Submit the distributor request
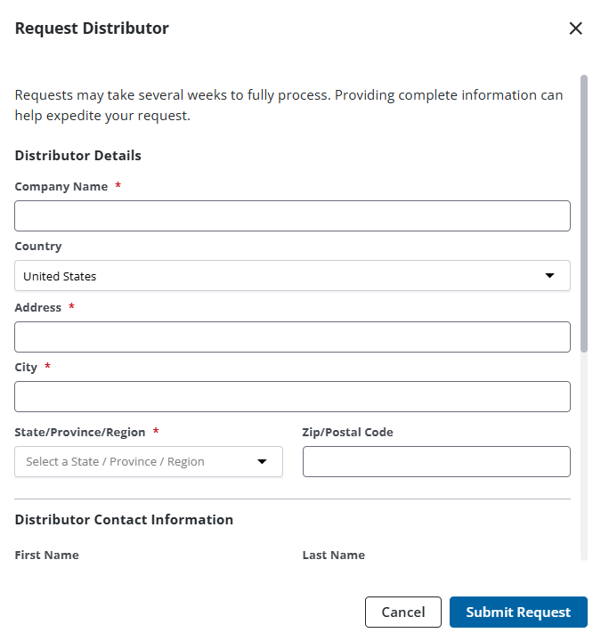The width and height of the screenshot is (601, 641). [x=518, y=612]
